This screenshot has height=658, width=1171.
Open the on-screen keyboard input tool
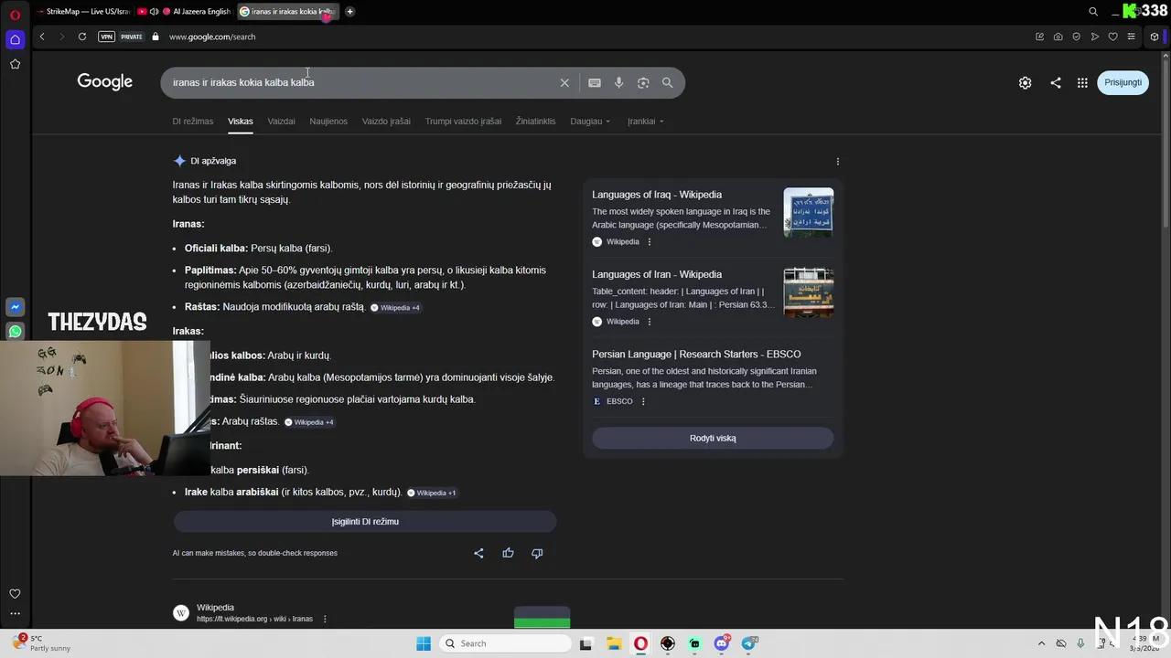pos(595,82)
